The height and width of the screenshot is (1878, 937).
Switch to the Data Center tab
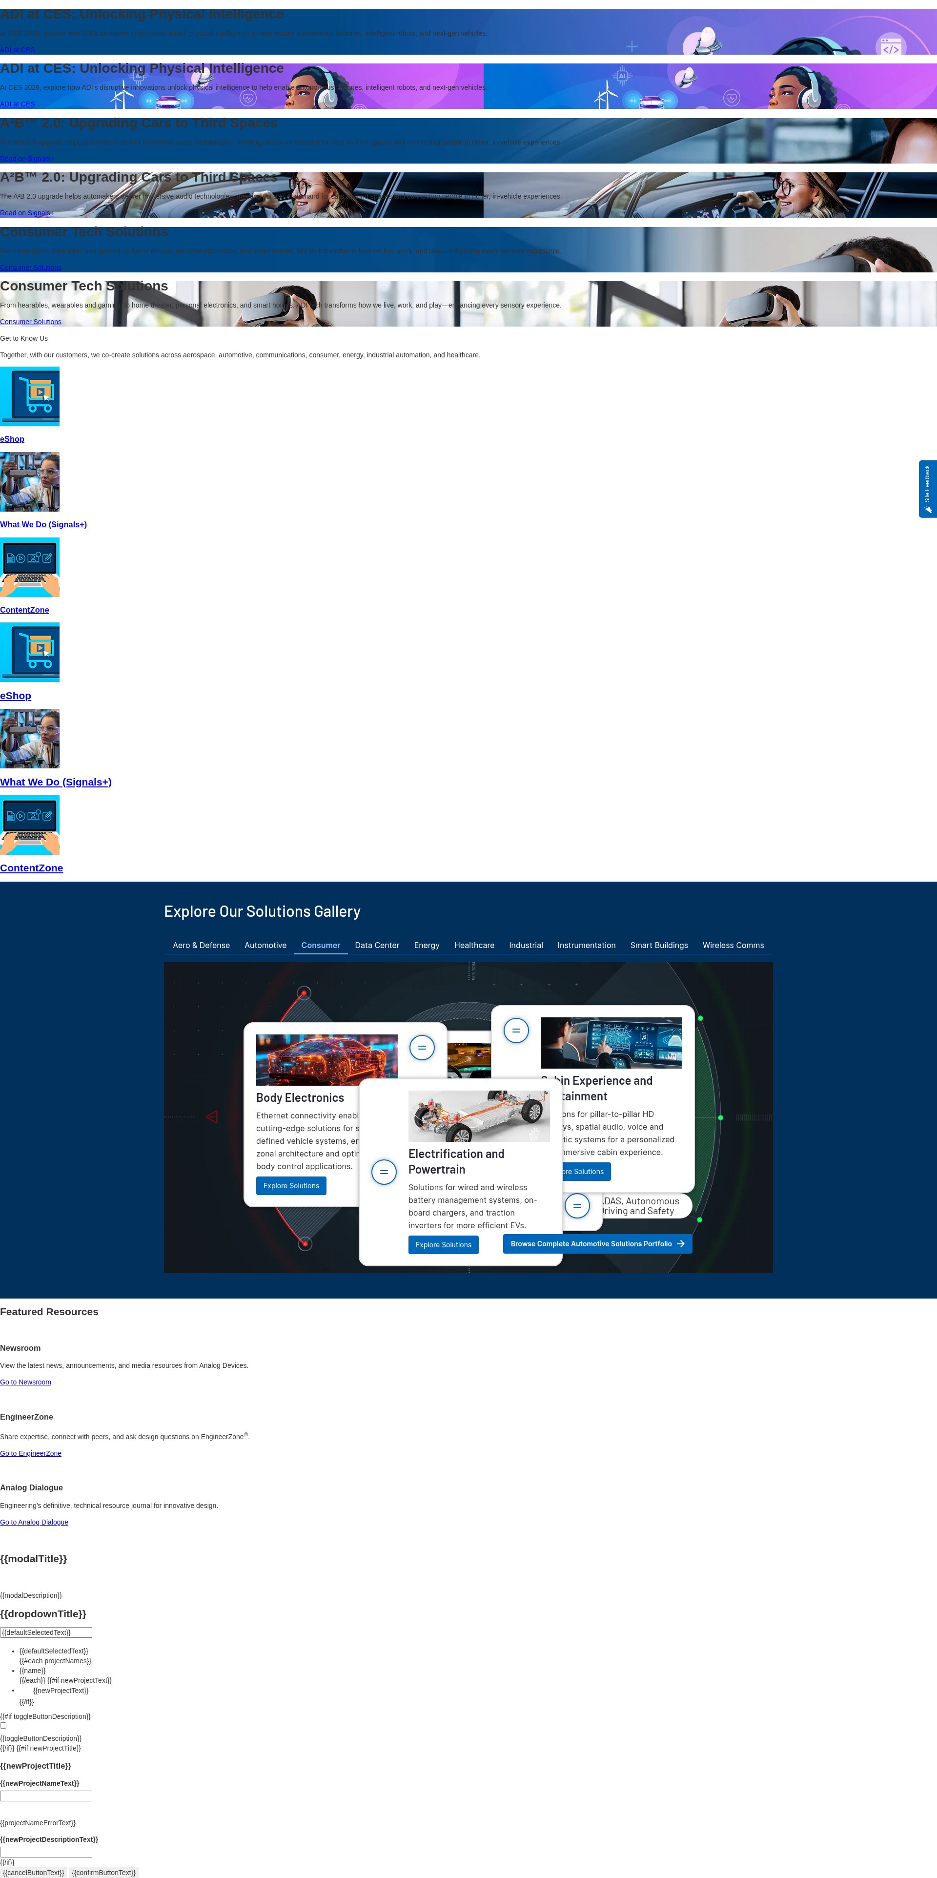[377, 945]
